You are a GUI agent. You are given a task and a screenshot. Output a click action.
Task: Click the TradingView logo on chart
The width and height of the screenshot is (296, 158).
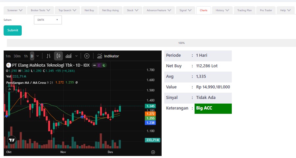pyautogui.click(x=12, y=140)
